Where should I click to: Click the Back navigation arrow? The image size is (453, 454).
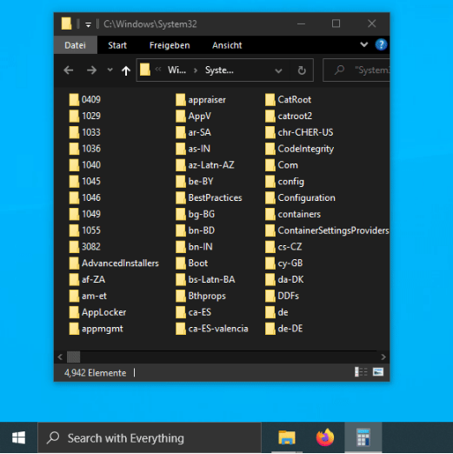69,70
